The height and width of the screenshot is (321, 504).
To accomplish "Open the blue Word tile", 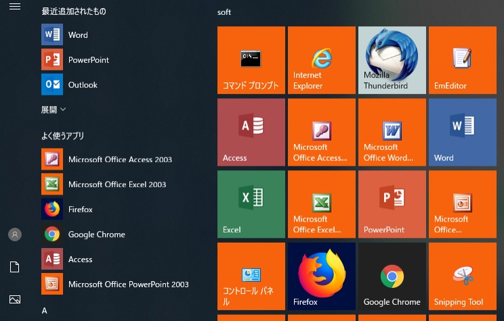I will 463,132.
